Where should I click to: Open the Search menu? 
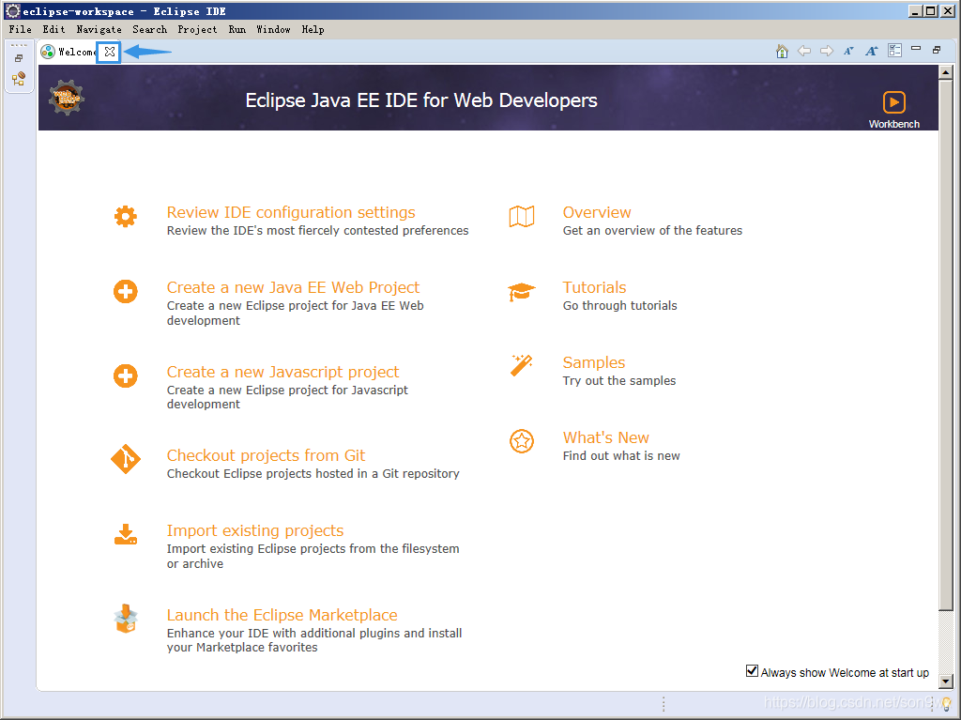(149, 29)
